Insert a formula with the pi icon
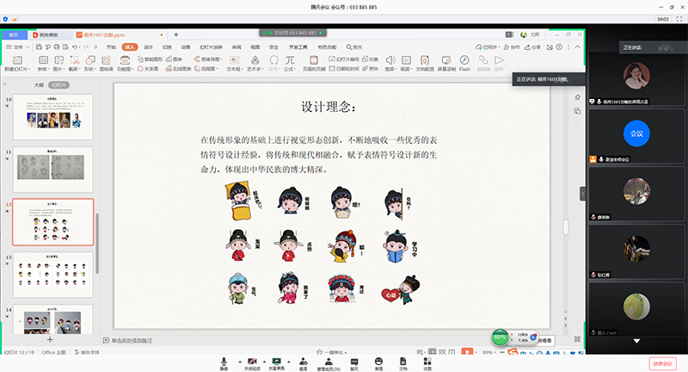Viewport: 688px width, 372px height. [290, 61]
